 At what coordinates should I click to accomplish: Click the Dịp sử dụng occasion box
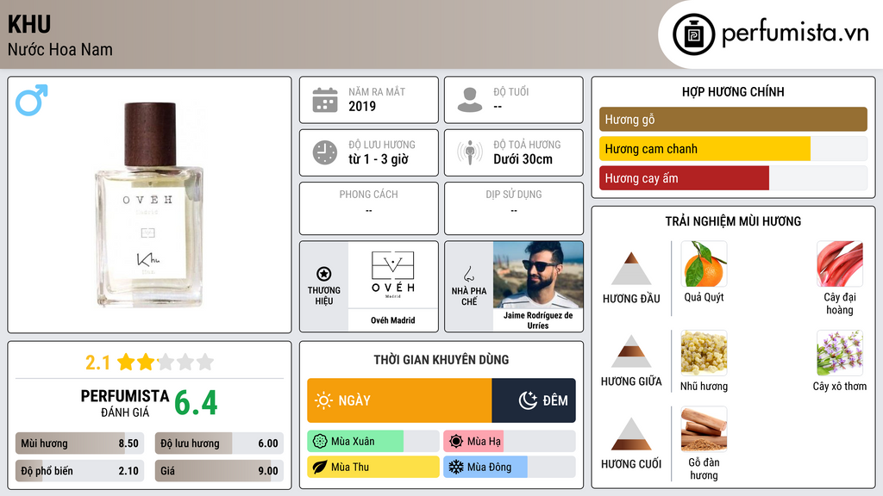pyautogui.click(x=514, y=208)
